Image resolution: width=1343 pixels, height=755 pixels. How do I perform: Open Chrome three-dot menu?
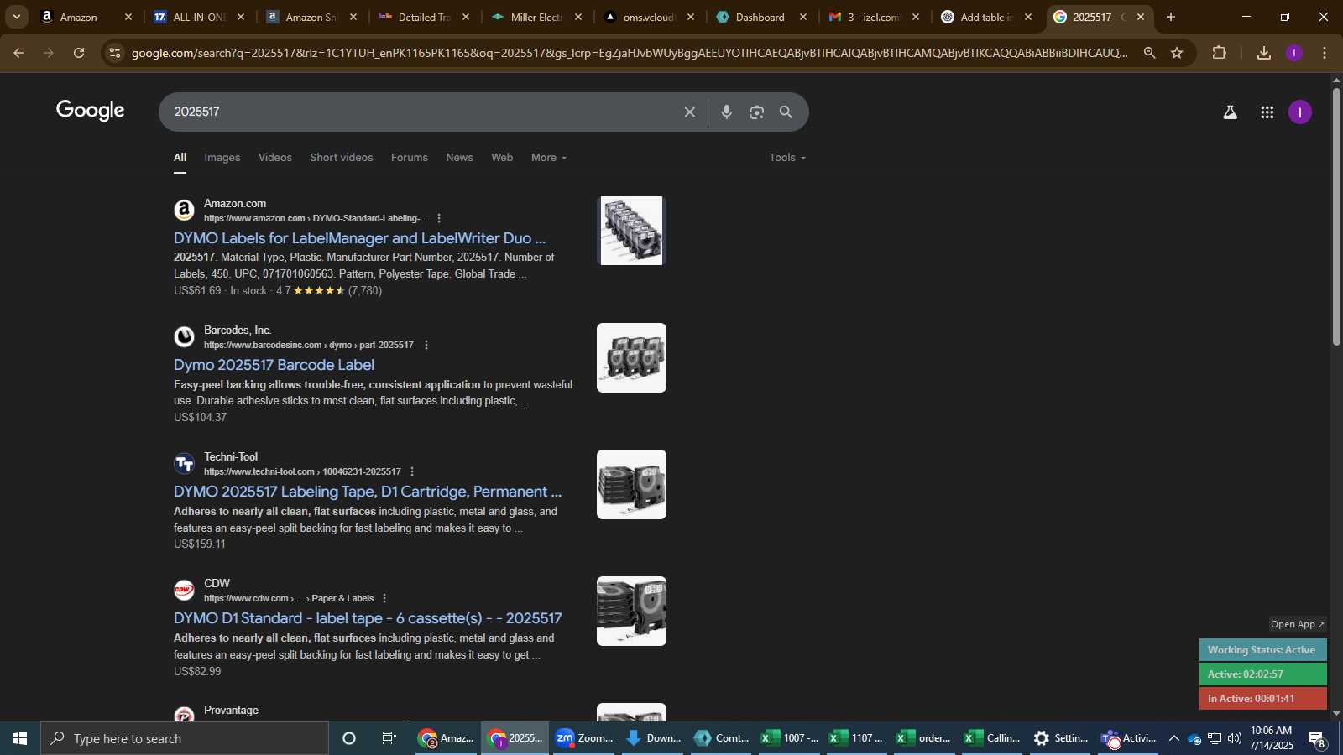(x=1325, y=53)
